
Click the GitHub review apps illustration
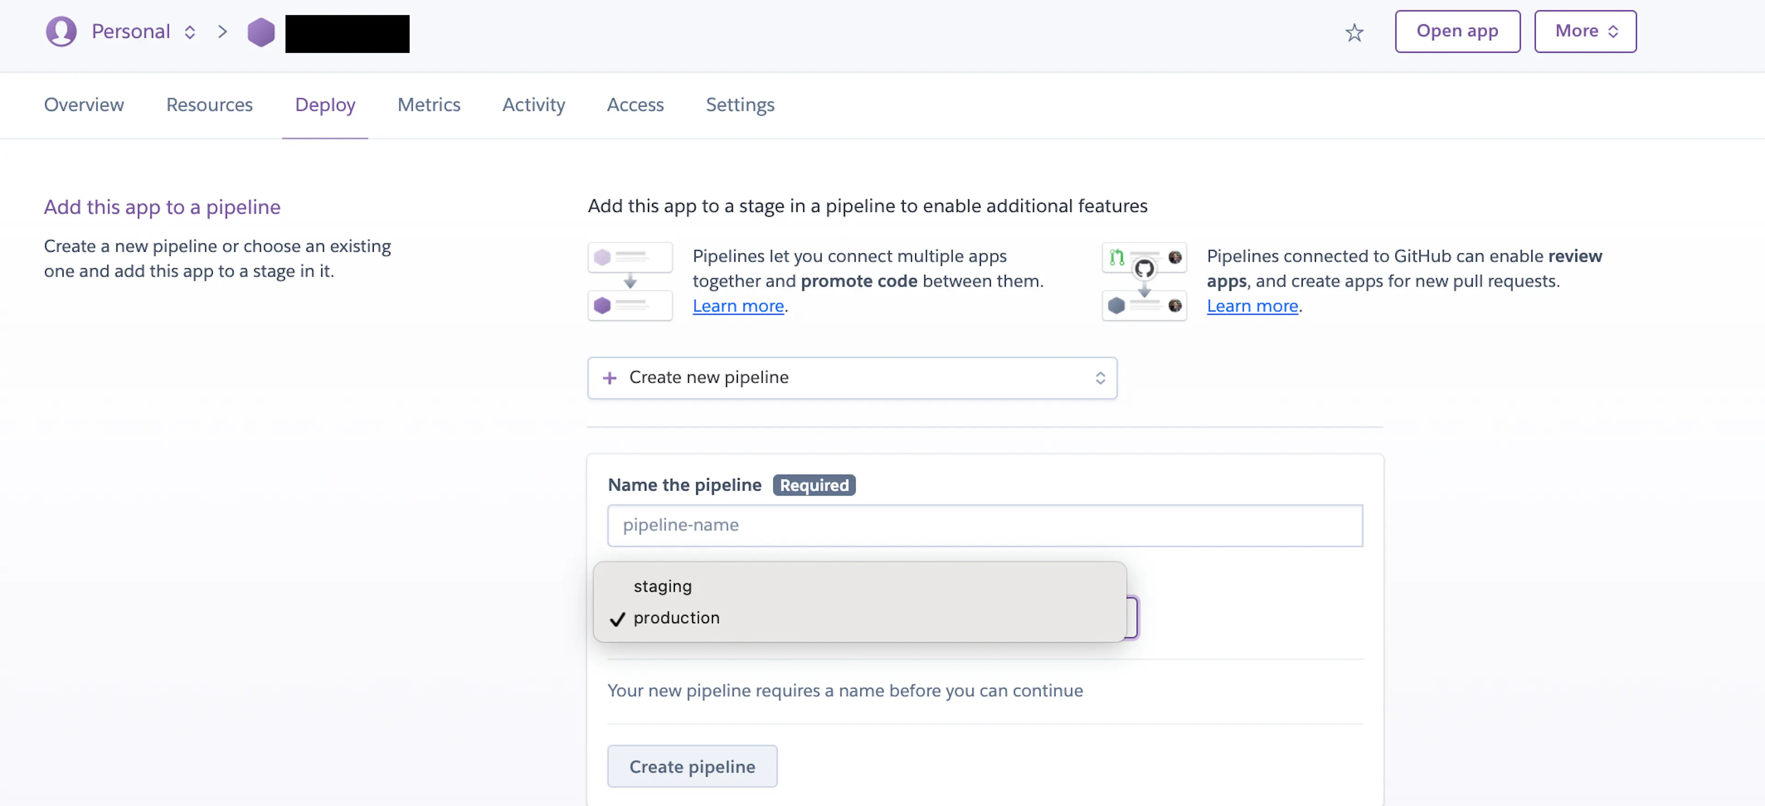point(1144,281)
